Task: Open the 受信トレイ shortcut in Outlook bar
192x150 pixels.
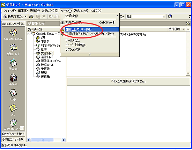Action: click(x=13, y=48)
